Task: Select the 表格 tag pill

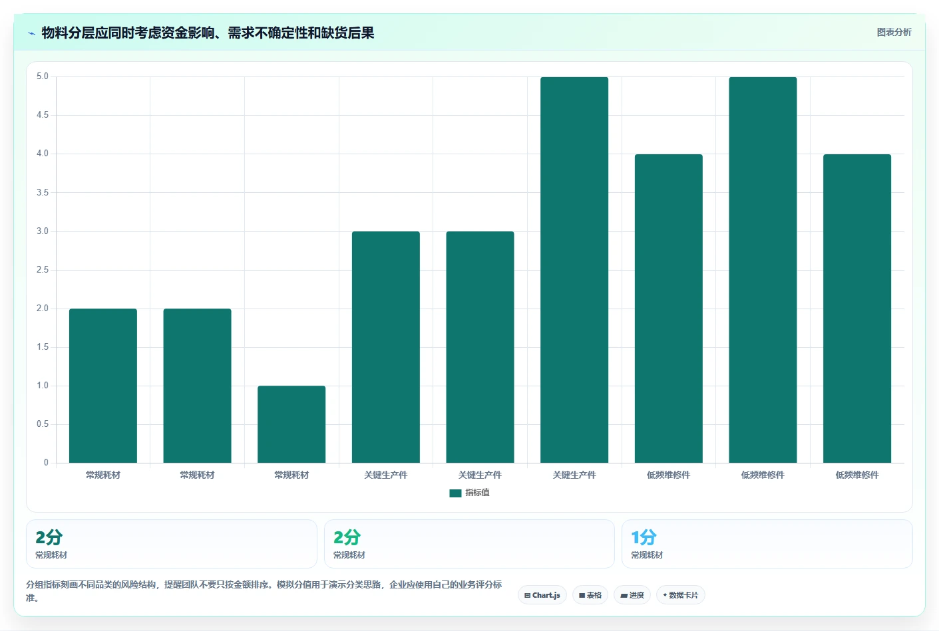Action: pos(590,595)
